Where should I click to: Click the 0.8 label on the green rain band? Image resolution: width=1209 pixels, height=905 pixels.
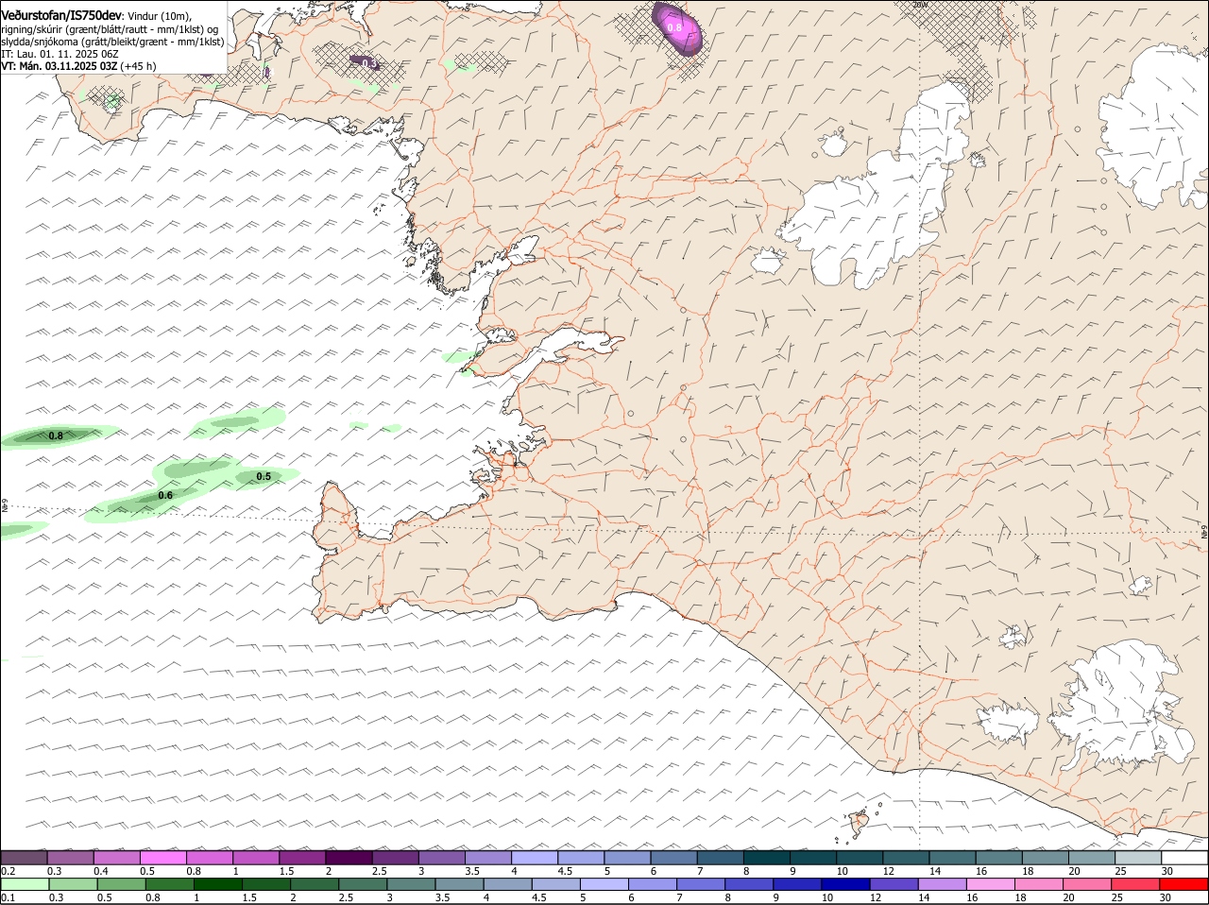point(56,435)
